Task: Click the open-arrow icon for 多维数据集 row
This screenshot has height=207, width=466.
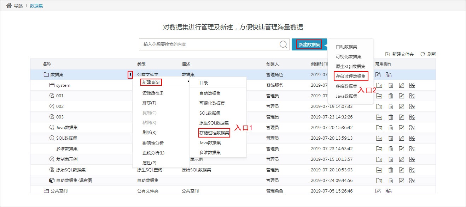Action: point(379,149)
